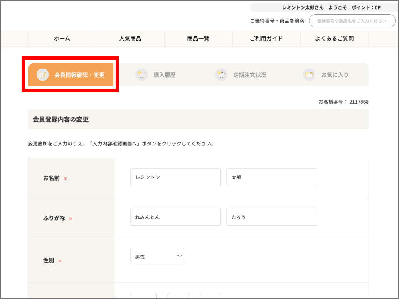Open 商品一覧 navigation item

[198, 39]
